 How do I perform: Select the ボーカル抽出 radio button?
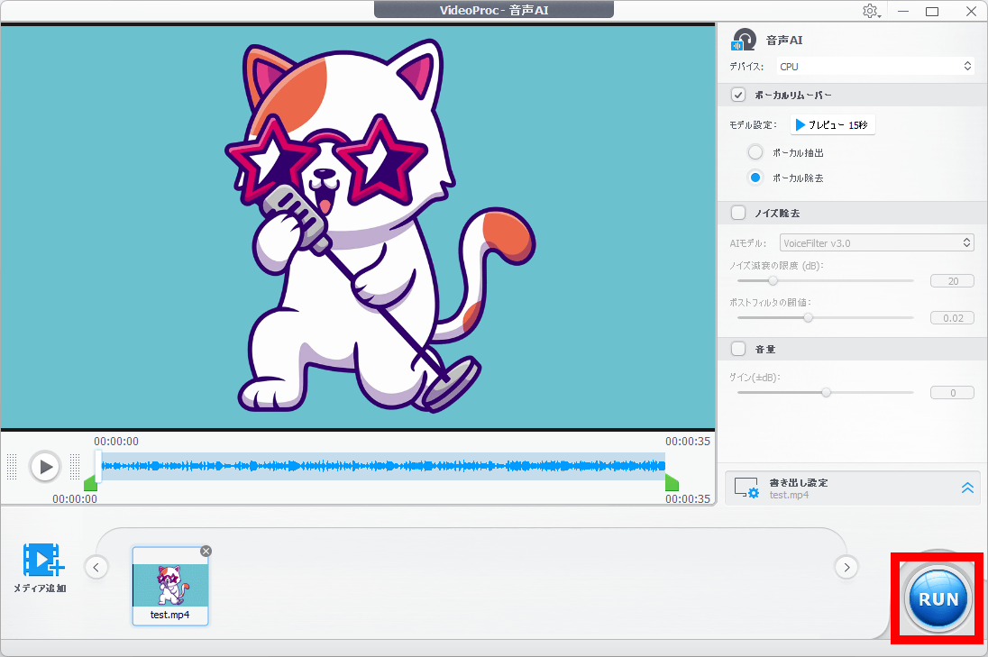pos(755,153)
